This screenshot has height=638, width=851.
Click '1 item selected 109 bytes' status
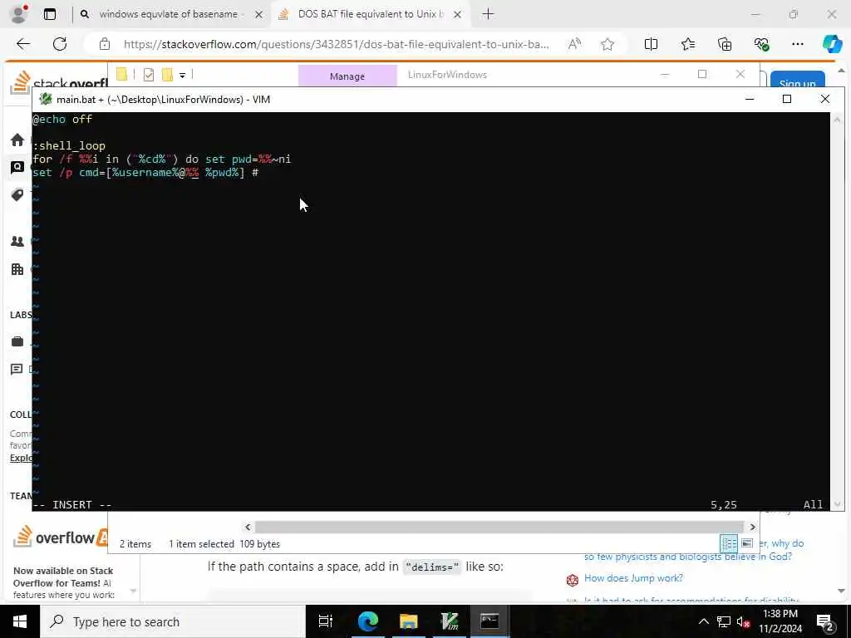(224, 543)
